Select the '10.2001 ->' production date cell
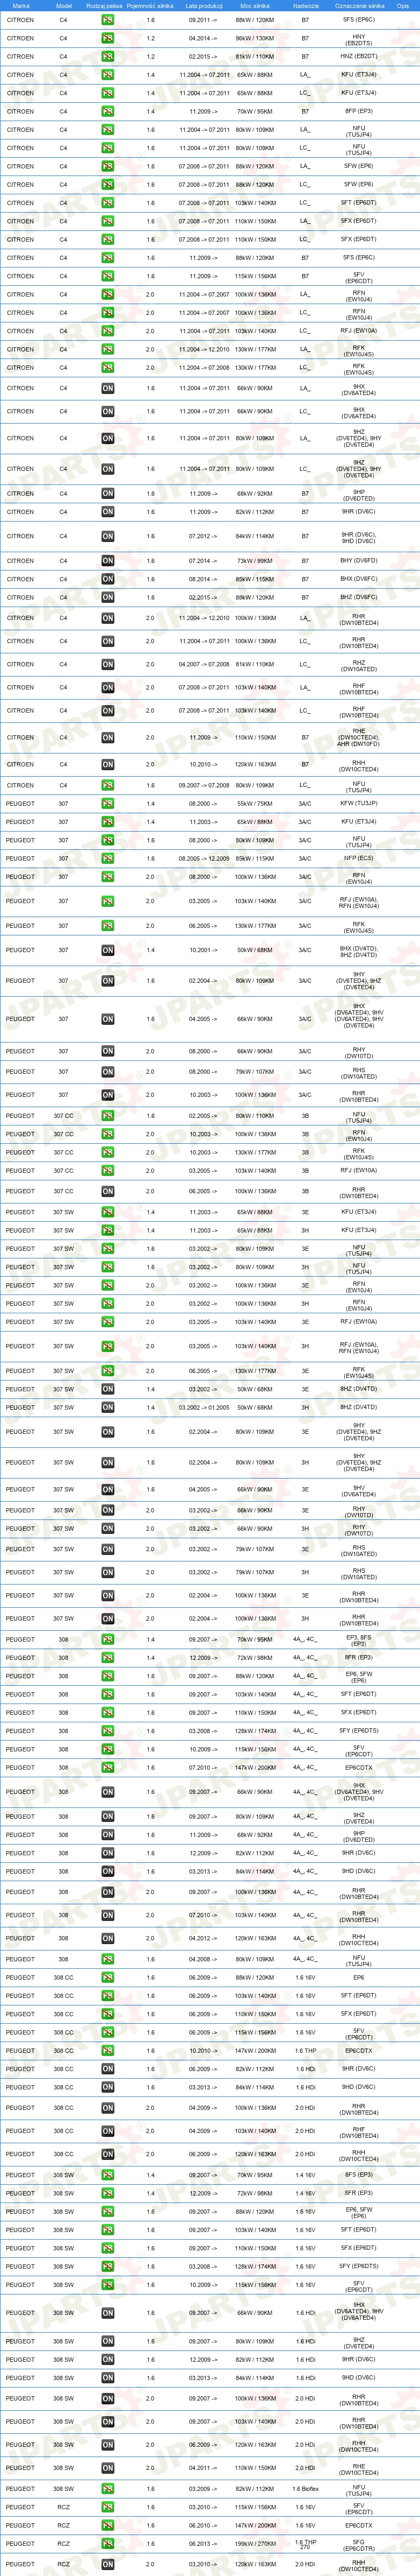Viewport: 420px width, 2576px height. 202,950
